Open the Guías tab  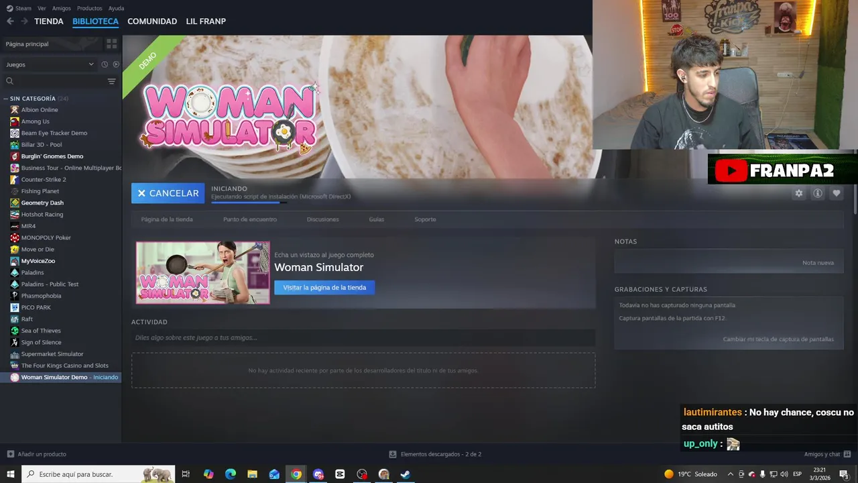(x=376, y=219)
